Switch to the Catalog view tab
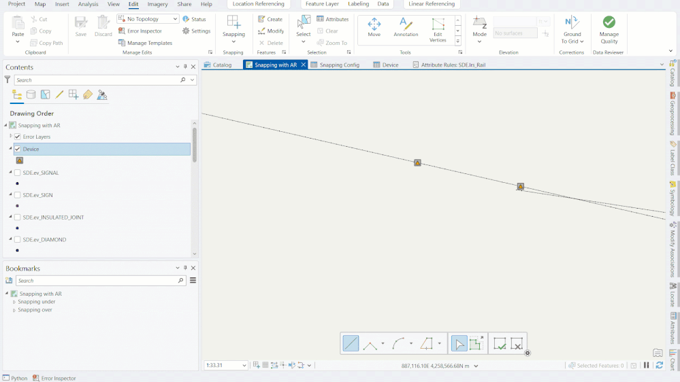 point(218,65)
